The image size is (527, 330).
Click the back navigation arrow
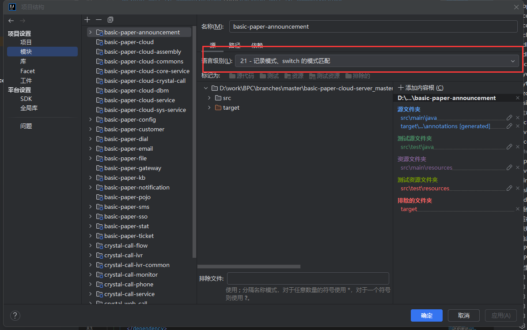point(11,21)
